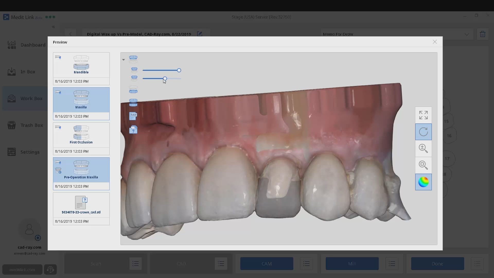Open the Memo For Order dropdown

point(467,34)
